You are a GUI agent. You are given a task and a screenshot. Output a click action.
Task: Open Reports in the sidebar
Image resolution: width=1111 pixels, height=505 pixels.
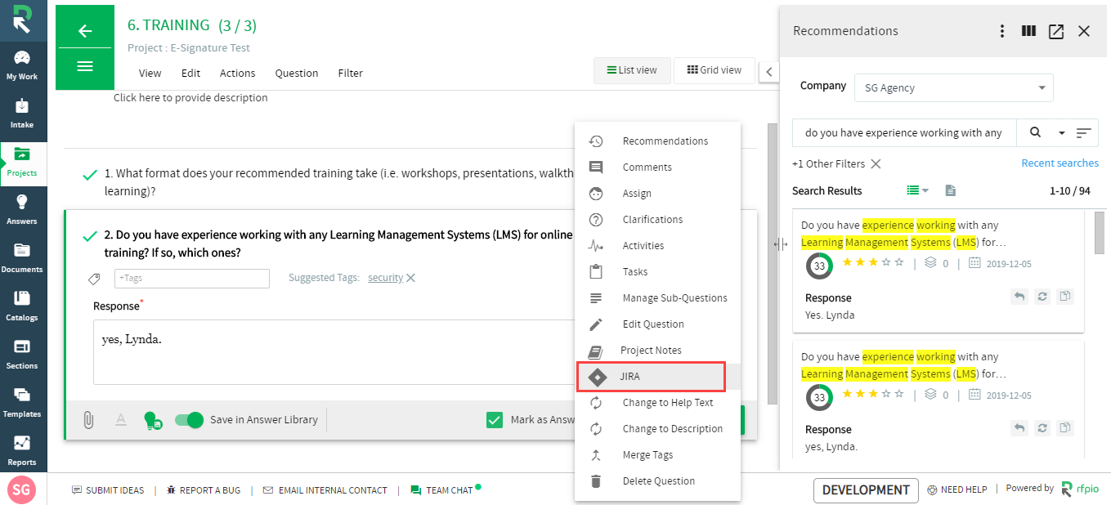coord(22,450)
